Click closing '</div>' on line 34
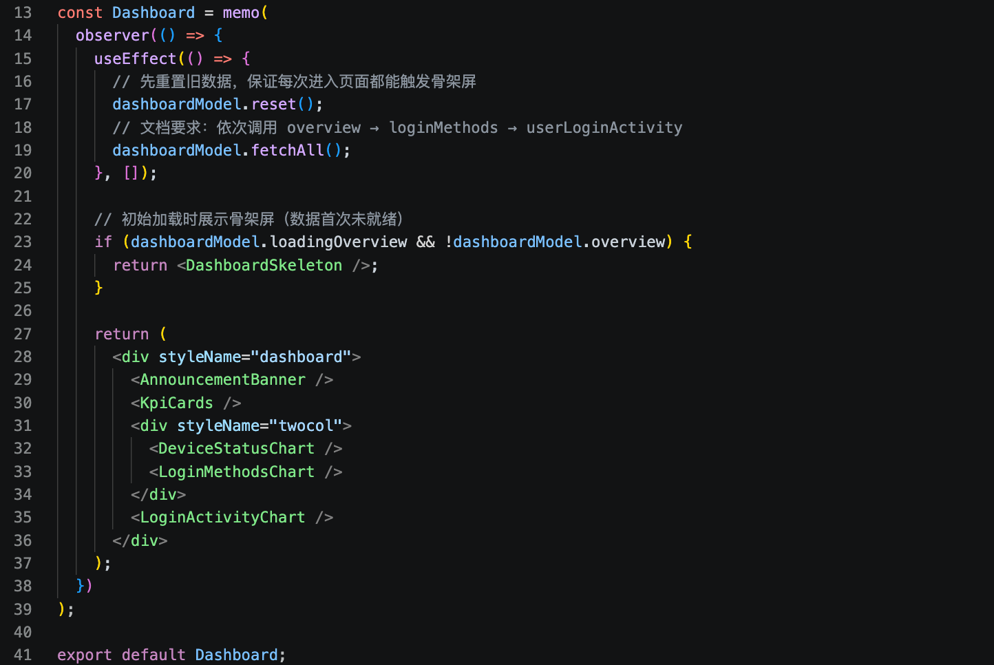 coord(158,494)
